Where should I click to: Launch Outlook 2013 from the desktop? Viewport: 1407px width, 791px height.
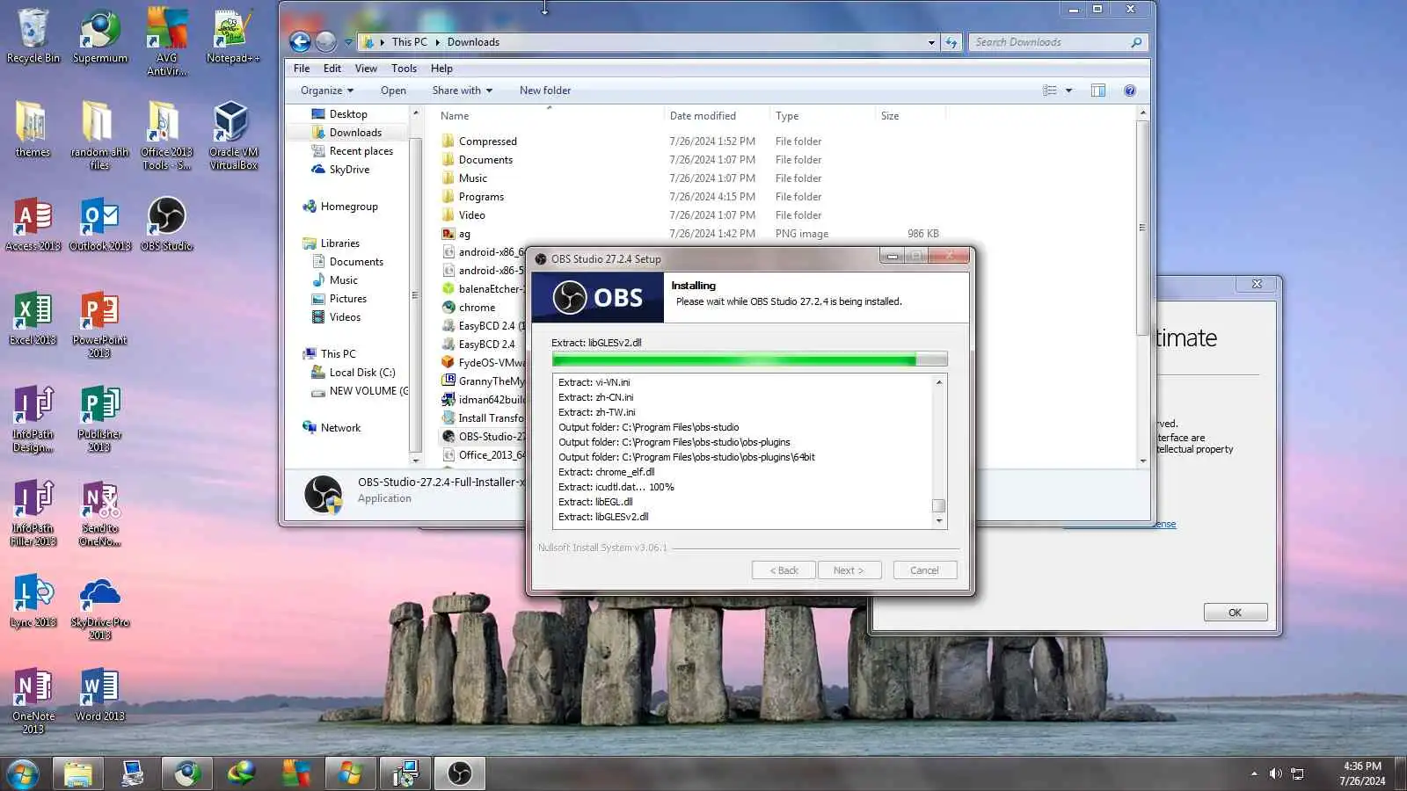pyautogui.click(x=100, y=224)
